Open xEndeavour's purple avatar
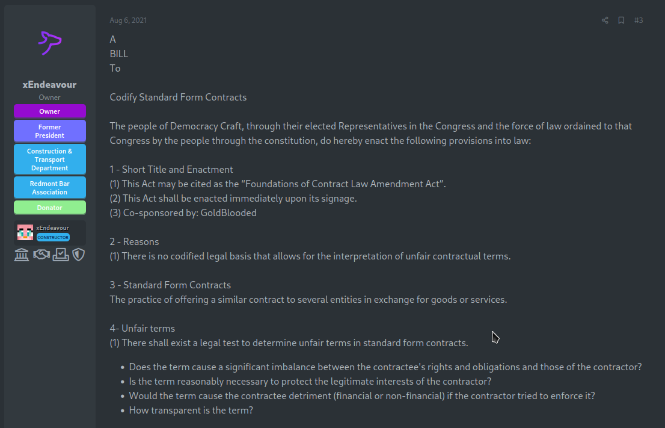 50,43
